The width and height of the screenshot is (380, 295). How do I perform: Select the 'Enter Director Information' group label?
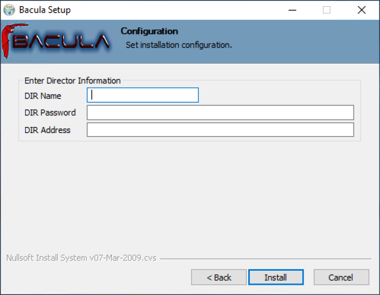[72, 80]
